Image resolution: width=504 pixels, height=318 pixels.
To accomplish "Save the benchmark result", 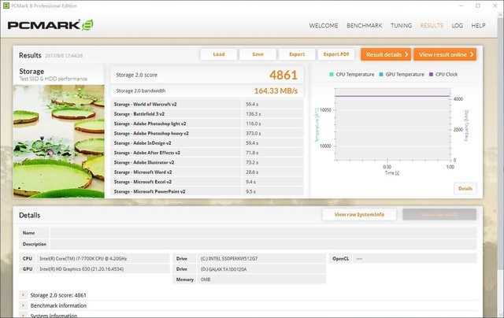I will click(x=258, y=54).
